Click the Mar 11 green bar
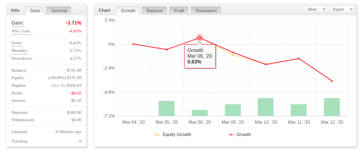Image resolution: width=363 pixels, height=154 pixels. click(299, 110)
